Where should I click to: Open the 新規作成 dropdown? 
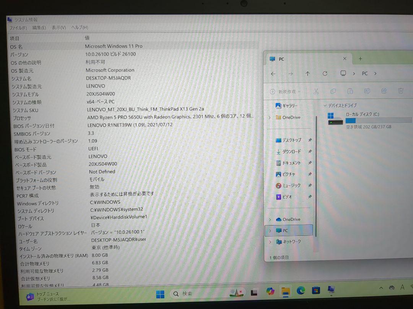coord(285,92)
